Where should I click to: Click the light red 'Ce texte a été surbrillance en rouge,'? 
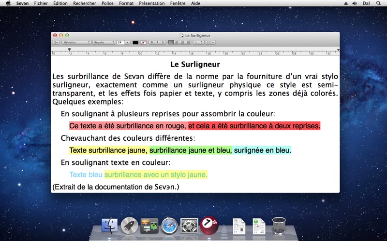click(x=128, y=126)
